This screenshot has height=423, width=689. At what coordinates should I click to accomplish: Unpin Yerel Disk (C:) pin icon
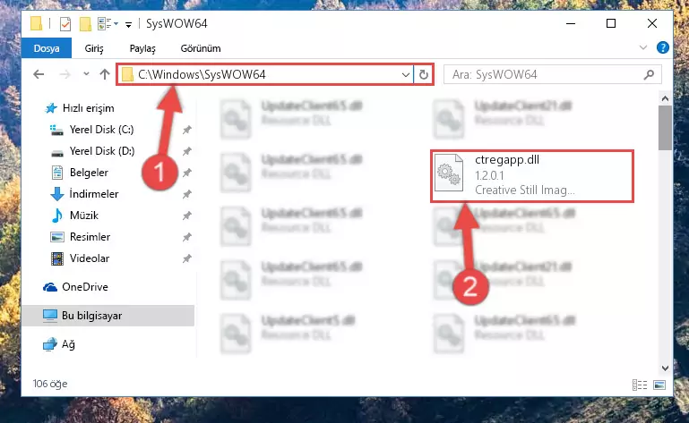click(x=186, y=130)
